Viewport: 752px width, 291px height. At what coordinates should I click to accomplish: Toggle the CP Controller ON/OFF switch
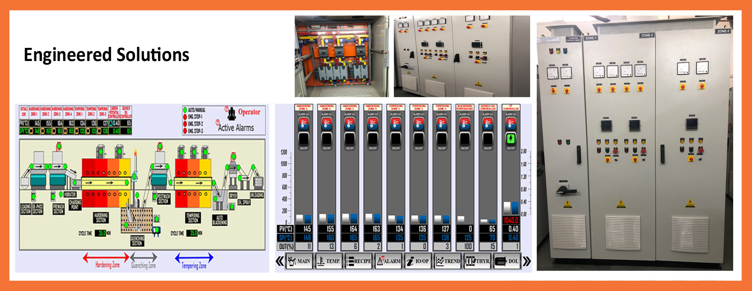pyautogui.click(x=511, y=139)
